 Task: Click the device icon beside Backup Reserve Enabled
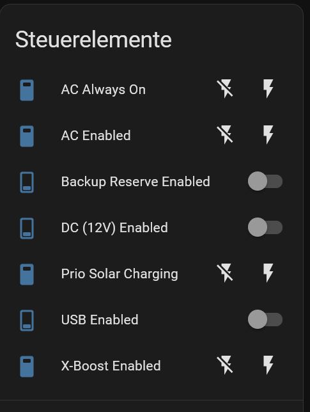click(27, 182)
